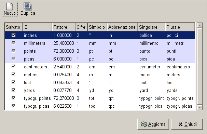The width and height of the screenshot is (207, 134).
Task: Toggle Salvato checkbox for meters
Action: (13, 74)
